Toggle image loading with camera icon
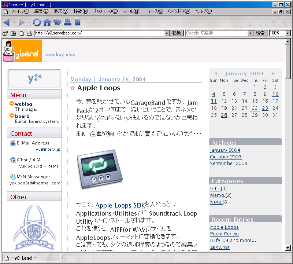 13,33
